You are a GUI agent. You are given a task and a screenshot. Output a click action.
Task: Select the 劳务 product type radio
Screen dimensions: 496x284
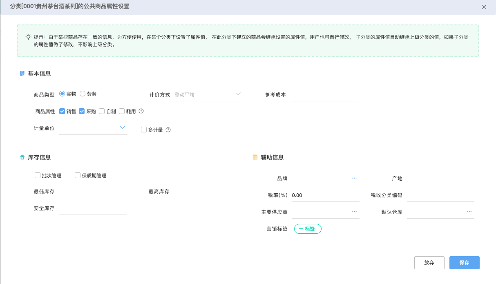point(83,94)
